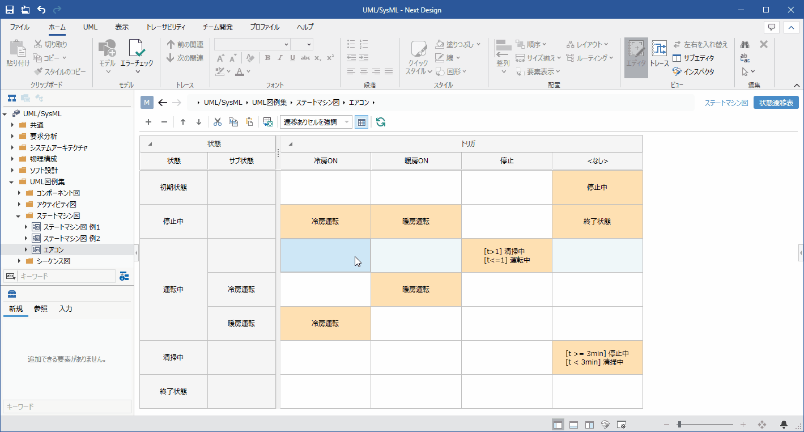This screenshot has width=804, height=432.
Task: Open 遷移ありセルを強調 dropdown
Action: (x=316, y=122)
